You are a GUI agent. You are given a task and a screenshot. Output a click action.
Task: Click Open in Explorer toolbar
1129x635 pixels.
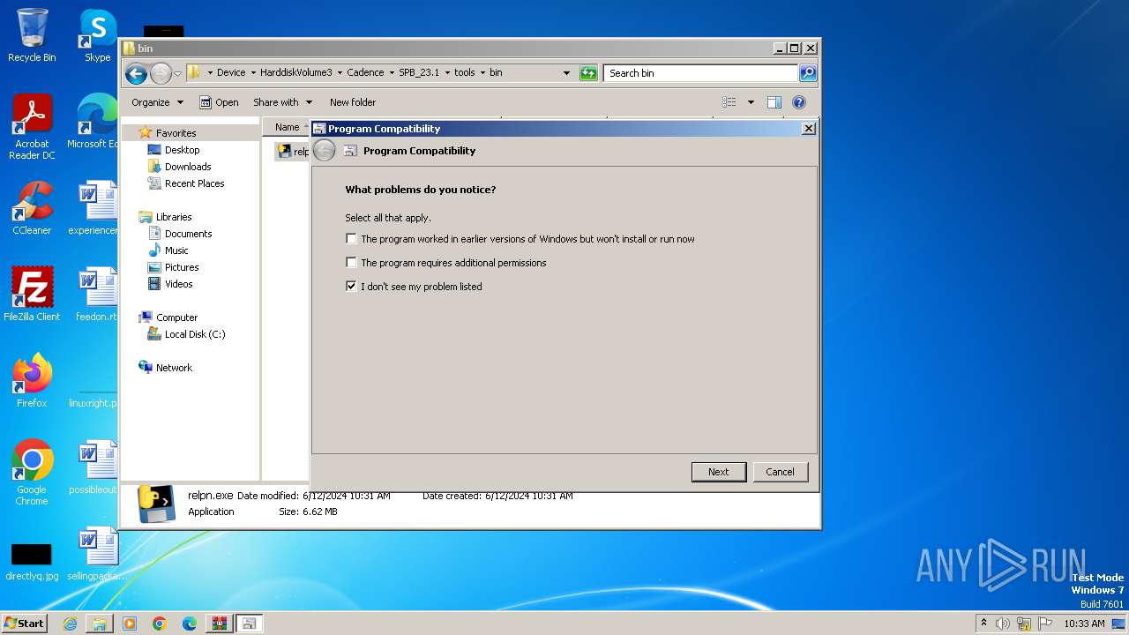click(x=219, y=102)
